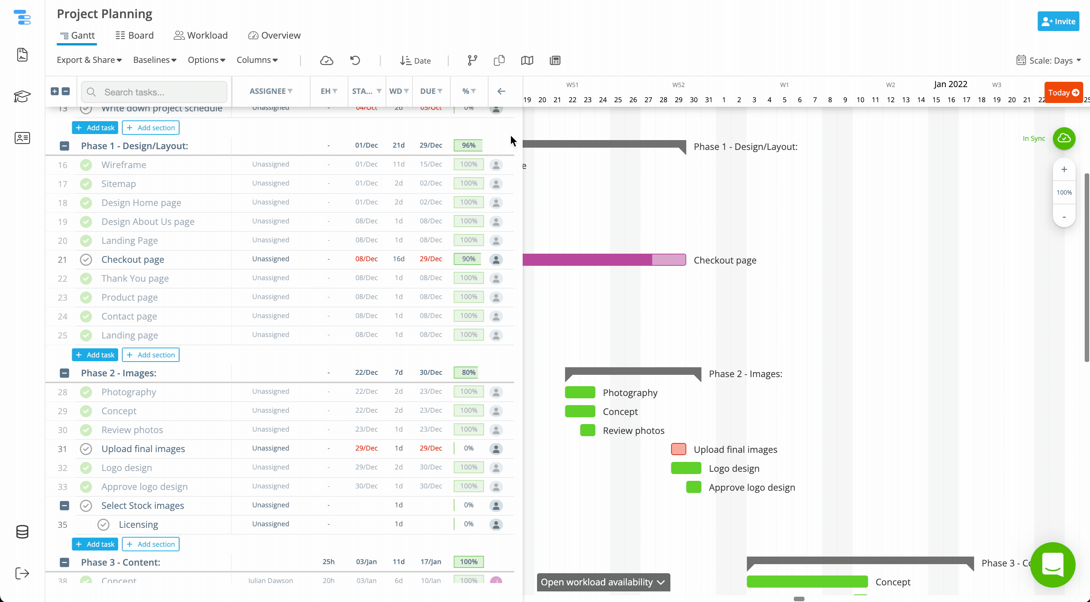Mark the Checkout page task complete
The width and height of the screenshot is (1090, 602).
coord(86,259)
